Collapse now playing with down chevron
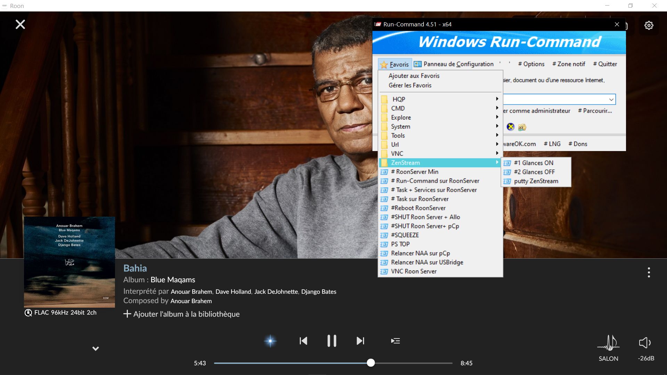This screenshot has height=375, width=667. coord(96,349)
